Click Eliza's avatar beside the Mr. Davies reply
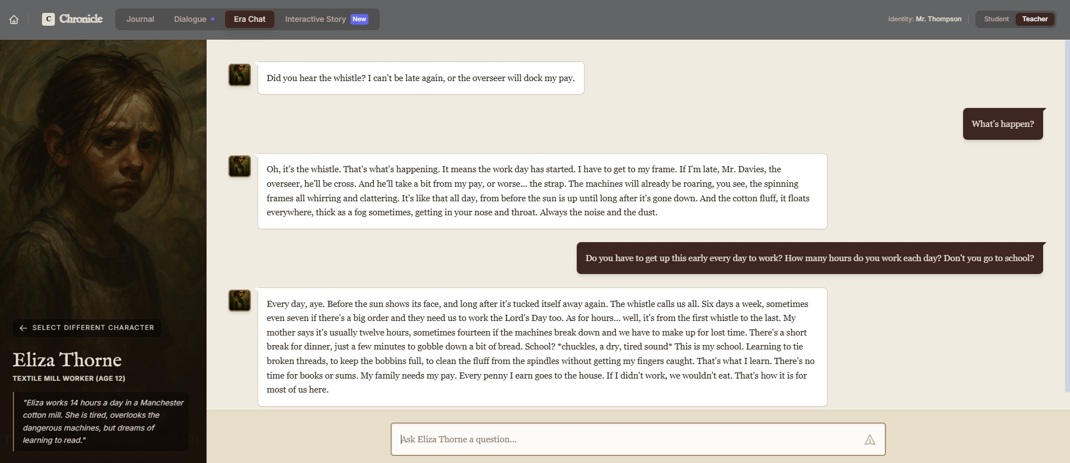The width and height of the screenshot is (1070, 463). (240, 166)
